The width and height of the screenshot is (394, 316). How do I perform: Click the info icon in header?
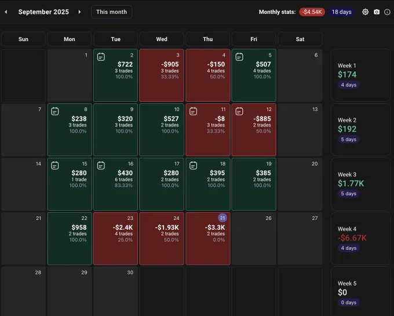[x=387, y=12]
